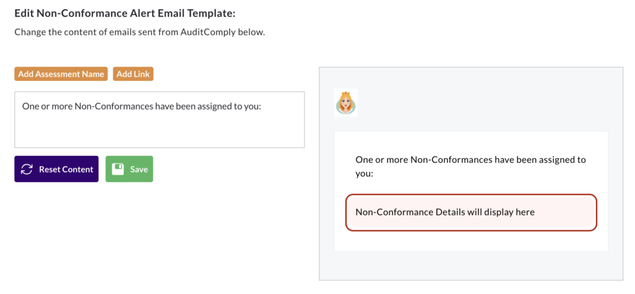This screenshot has width=635, height=294.
Task: Click the preview message about assigned Non-Conformances
Action: point(471,166)
